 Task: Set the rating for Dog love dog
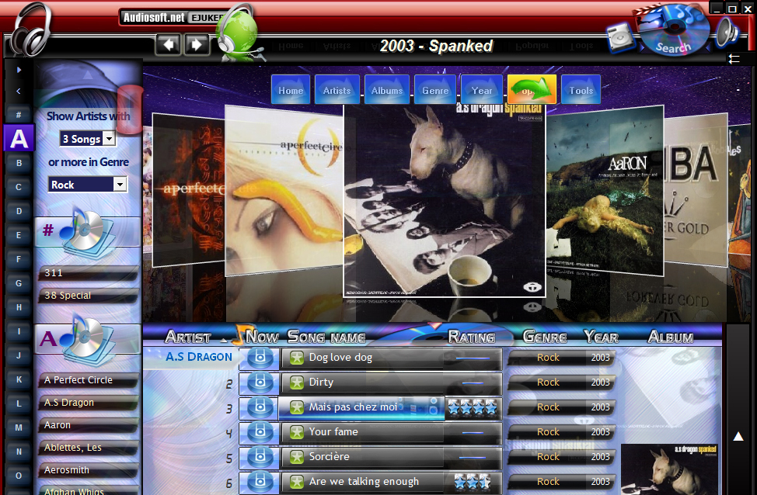pos(473,358)
